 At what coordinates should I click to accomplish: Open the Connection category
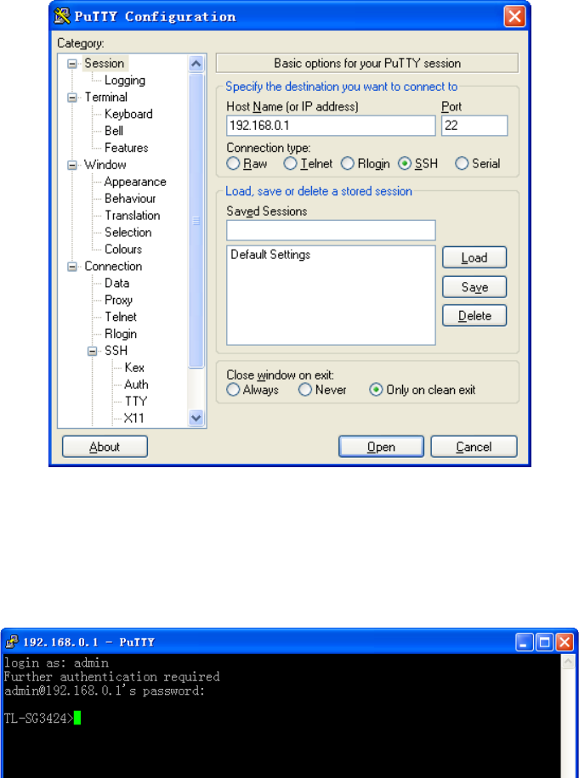113,267
